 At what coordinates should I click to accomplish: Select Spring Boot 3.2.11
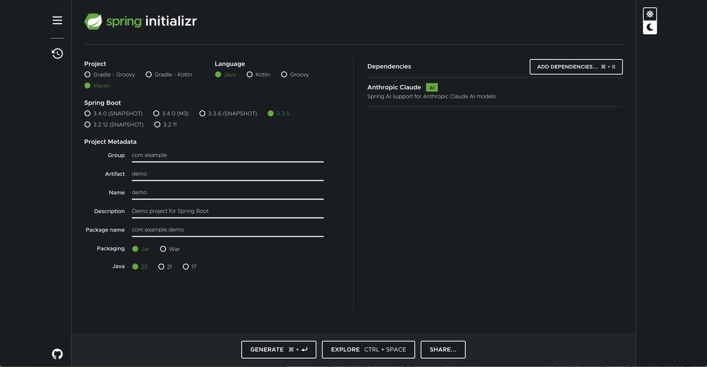(x=166, y=125)
